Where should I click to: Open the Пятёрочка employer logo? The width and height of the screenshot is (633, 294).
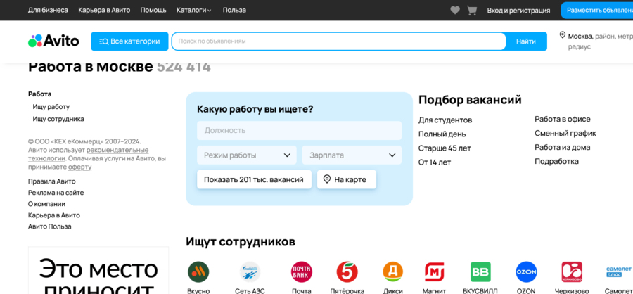pos(347,271)
